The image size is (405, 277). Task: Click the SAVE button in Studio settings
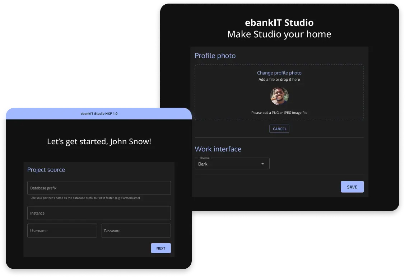pyautogui.click(x=352, y=187)
